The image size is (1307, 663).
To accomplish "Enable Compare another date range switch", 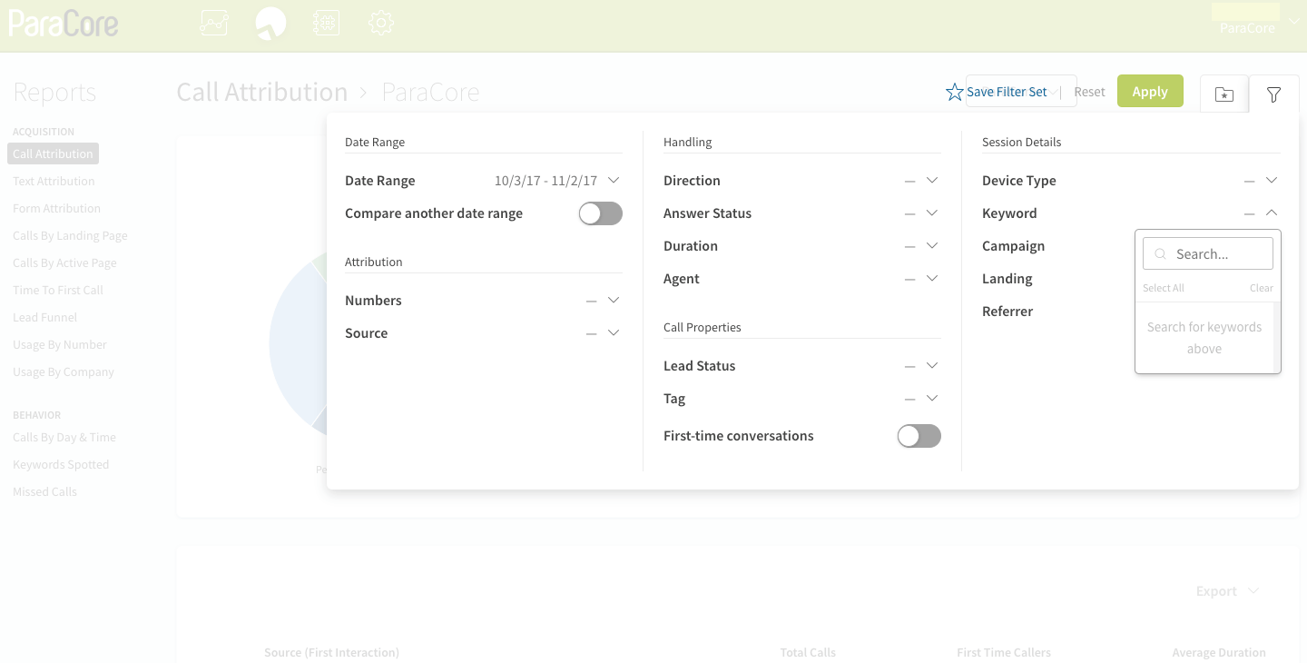I will tap(601, 213).
